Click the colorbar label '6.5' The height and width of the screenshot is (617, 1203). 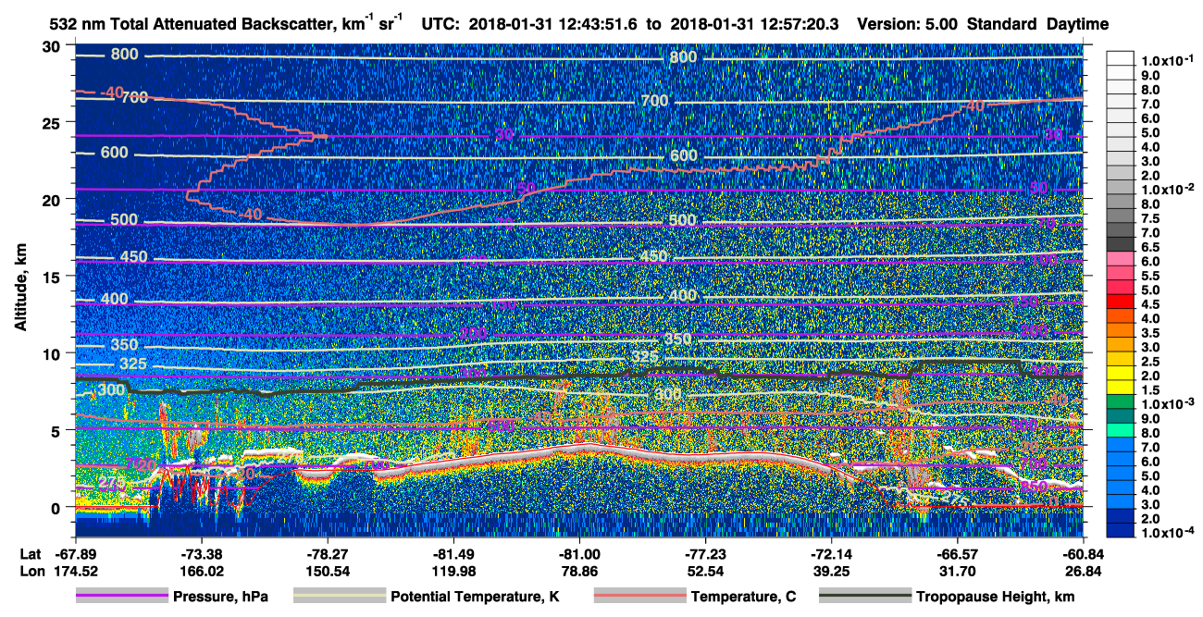[x=1151, y=246]
